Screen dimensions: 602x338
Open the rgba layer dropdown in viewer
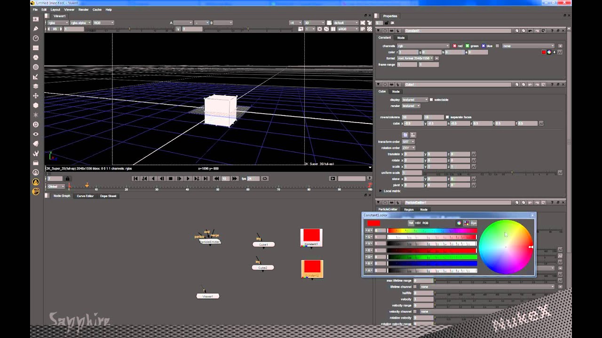[x=58, y=23]
